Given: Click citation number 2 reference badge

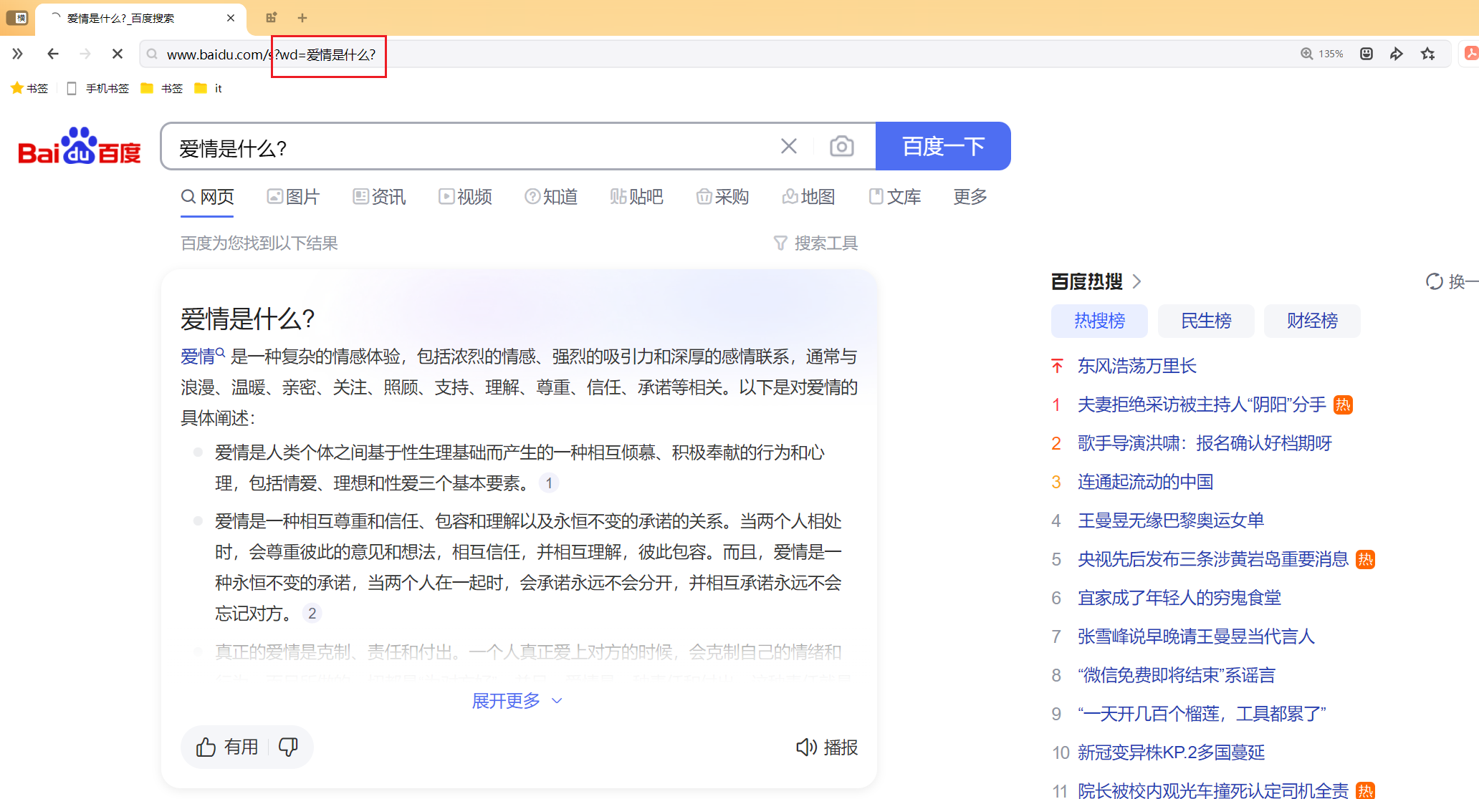Looking at the screenshot, I should point(312,614).
